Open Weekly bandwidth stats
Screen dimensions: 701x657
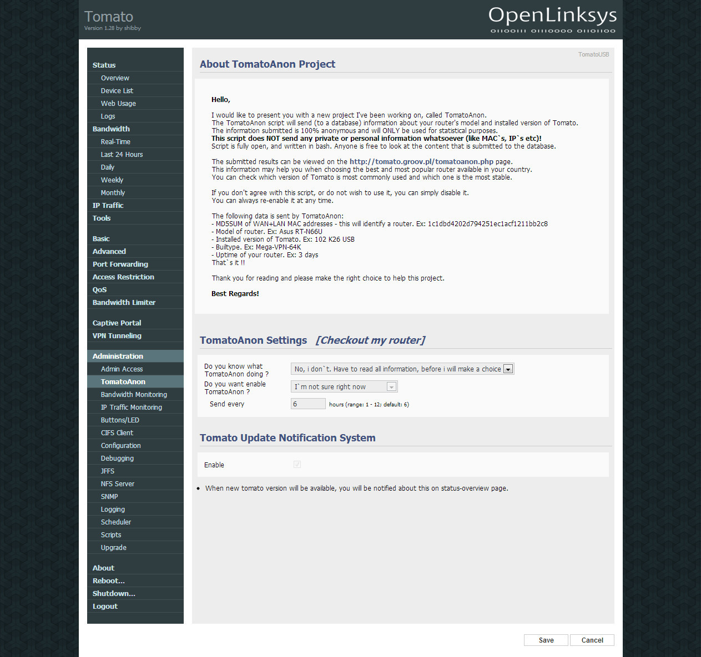(x=135, y=180)
